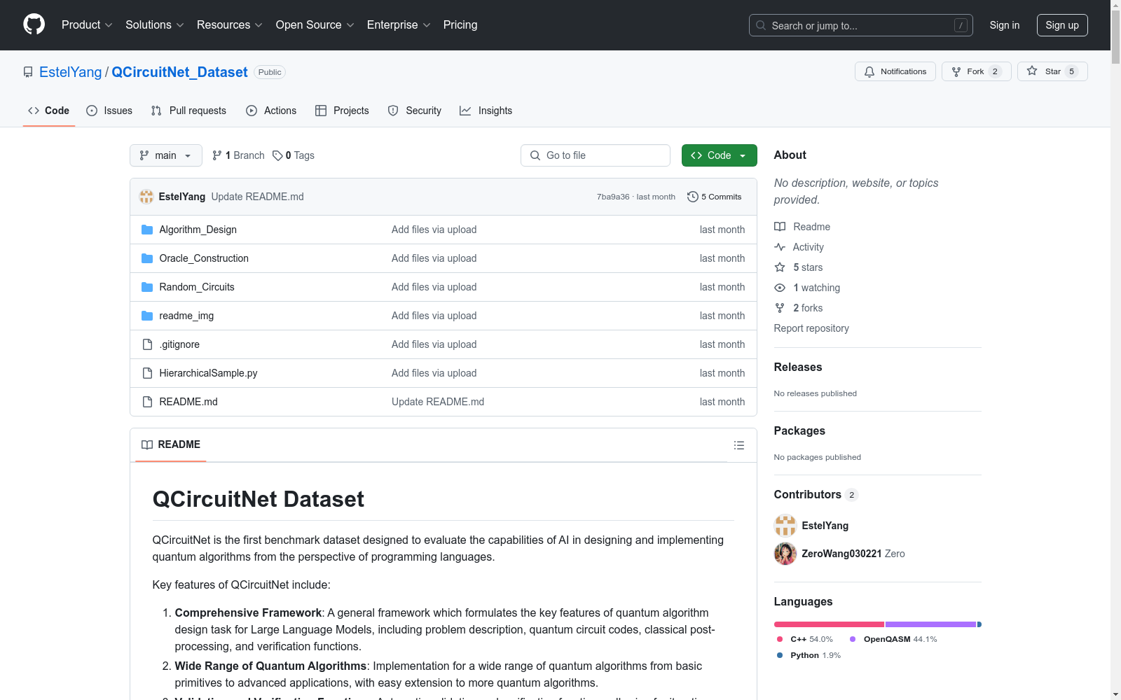The image size is (1121, 700).
Task: Expand the Solutions menu
Action: (x=155, y=25)
